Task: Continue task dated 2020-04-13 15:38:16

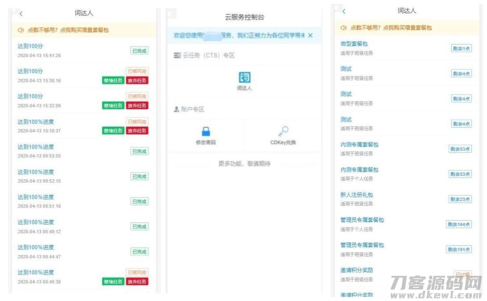Action: click(x=113, y=80)
